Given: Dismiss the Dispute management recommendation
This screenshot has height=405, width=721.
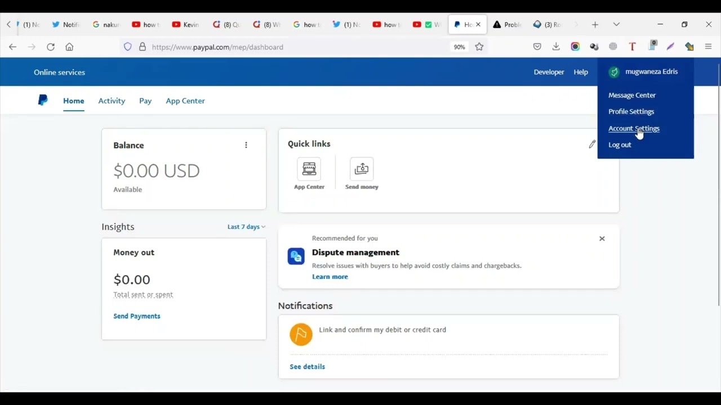Looking at the screenshot, I should (x=602, y=238).
